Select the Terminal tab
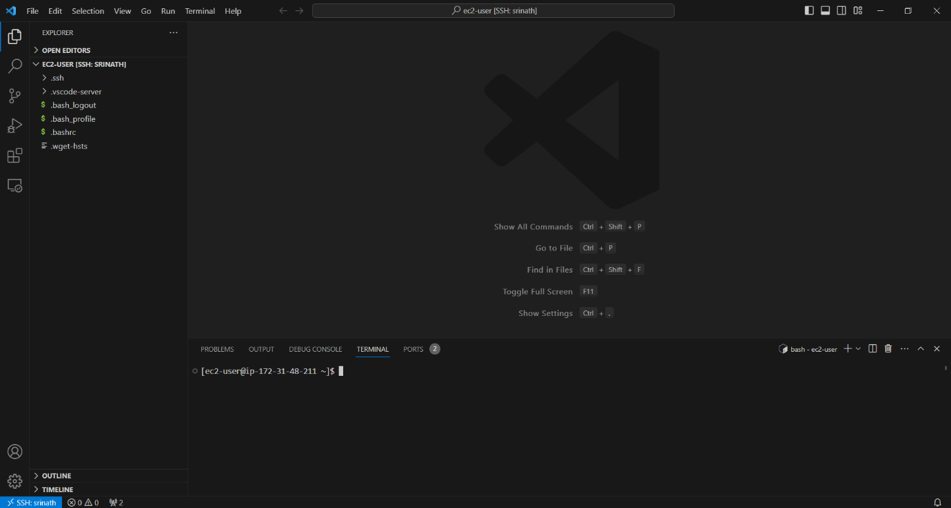 (373, 349)
